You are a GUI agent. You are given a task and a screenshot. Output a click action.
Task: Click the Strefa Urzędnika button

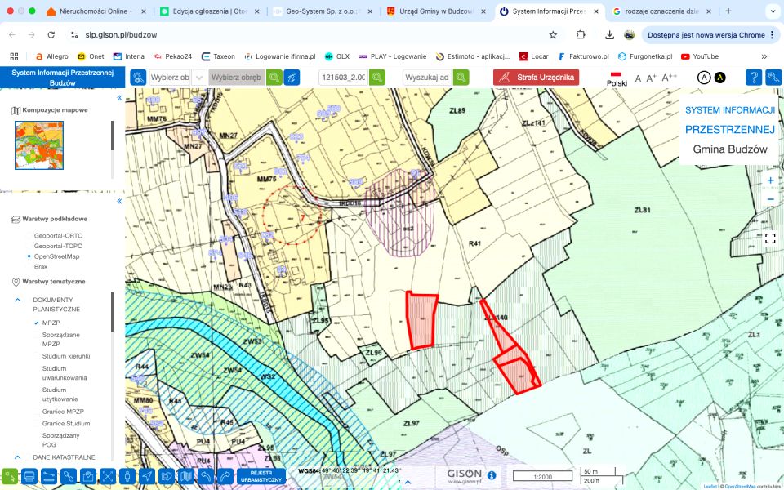pos(536,78)
